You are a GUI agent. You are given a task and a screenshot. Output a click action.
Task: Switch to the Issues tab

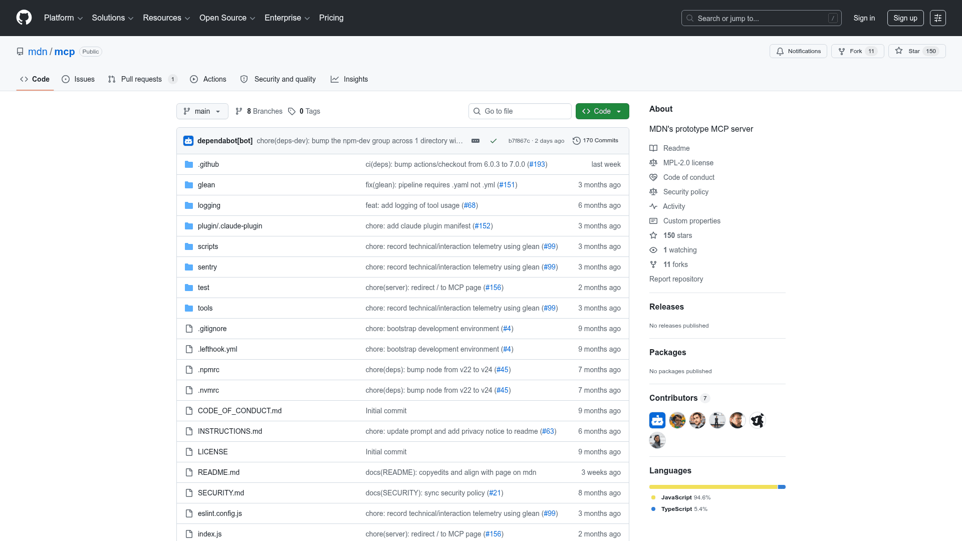point(78,79)
